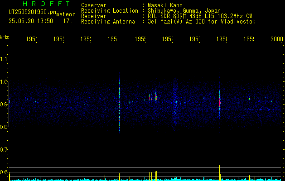Click the 0.9 frequency axis label

click(4, 105)
